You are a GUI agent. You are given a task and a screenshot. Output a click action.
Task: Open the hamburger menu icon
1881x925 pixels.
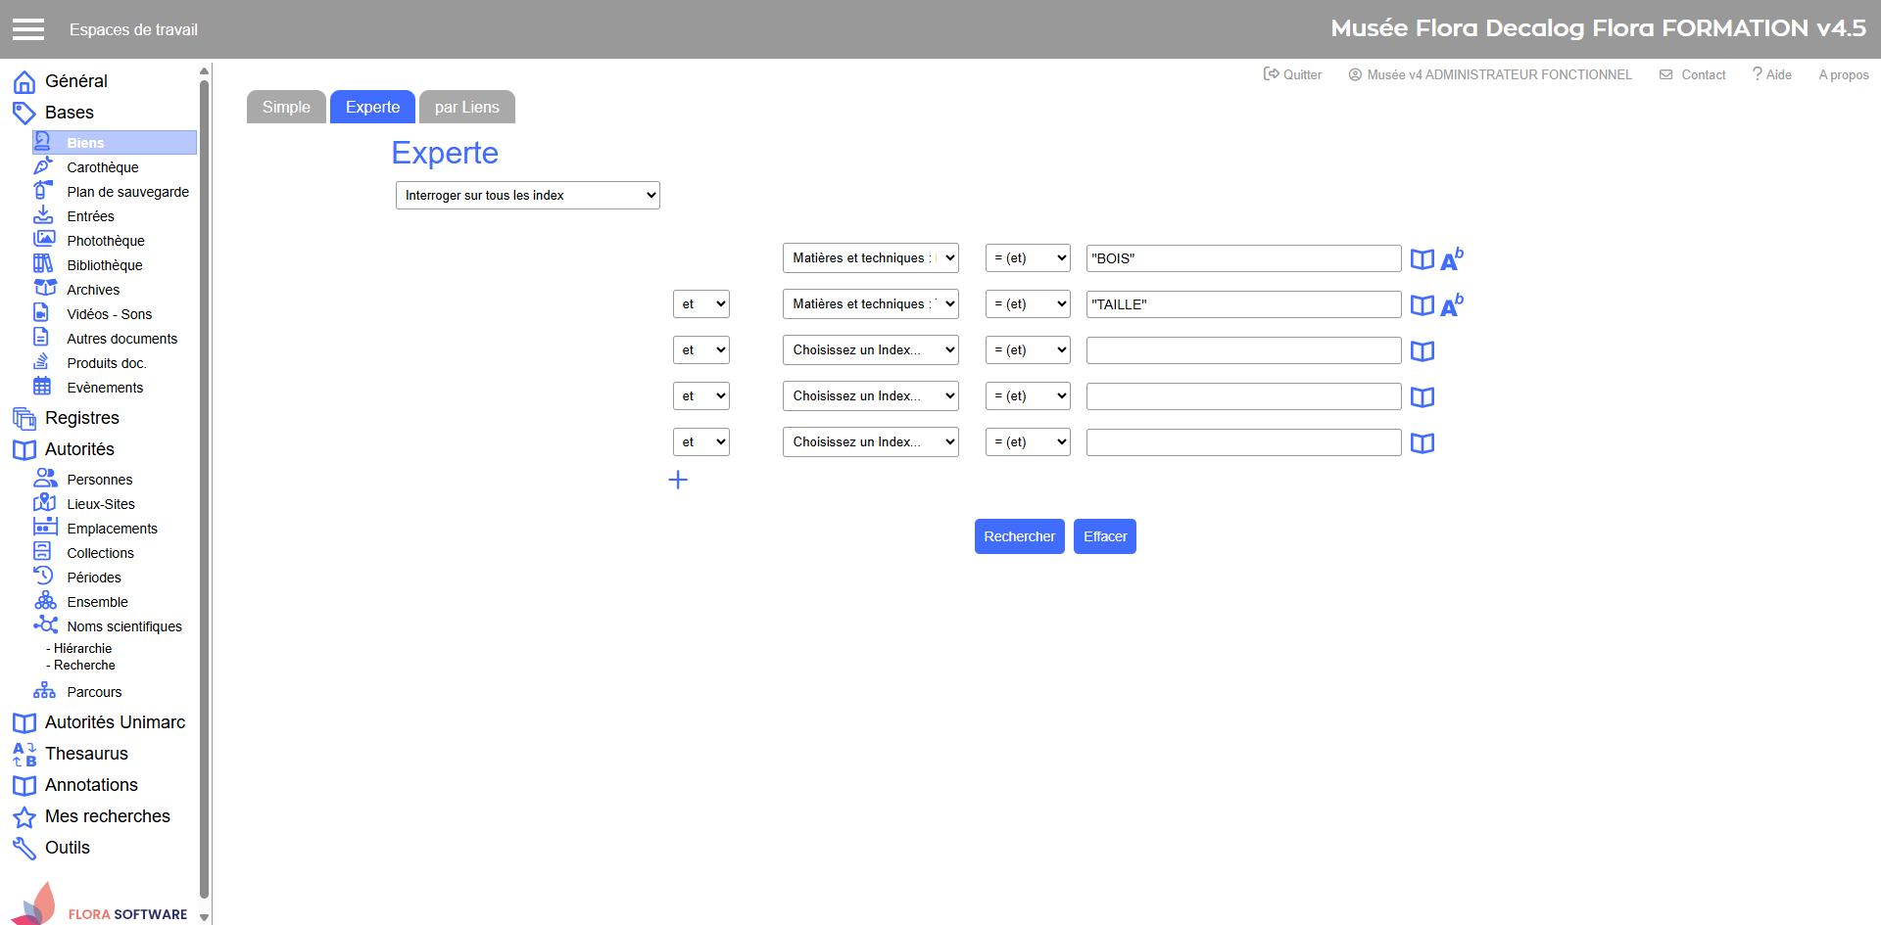(x=28, y=29)
